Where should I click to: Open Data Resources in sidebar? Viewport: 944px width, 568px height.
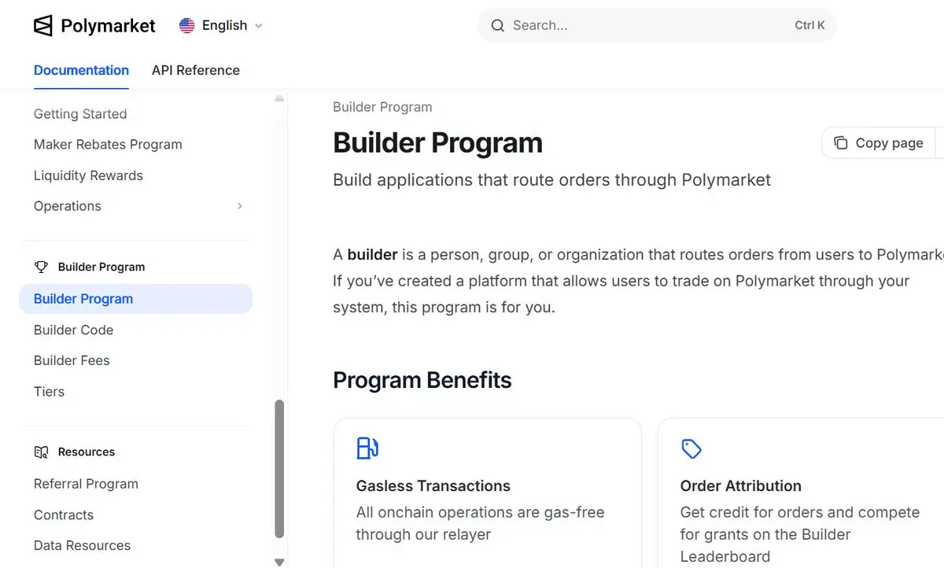(x=83, y=545)
